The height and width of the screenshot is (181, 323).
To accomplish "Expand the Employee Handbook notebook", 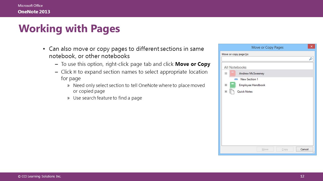I will coord(226,85).
